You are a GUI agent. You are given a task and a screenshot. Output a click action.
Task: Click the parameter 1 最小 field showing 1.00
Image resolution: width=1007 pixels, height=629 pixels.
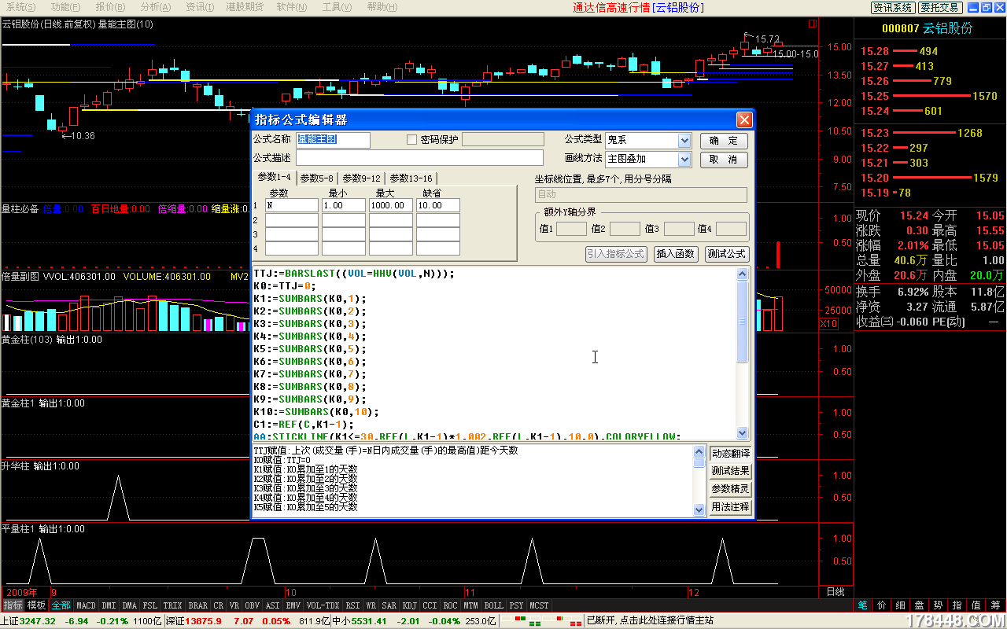(x=344, y=205)
